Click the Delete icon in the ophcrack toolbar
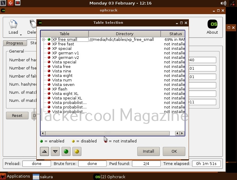The width and height of the screenshot is (237, 180). coord(32,27)
